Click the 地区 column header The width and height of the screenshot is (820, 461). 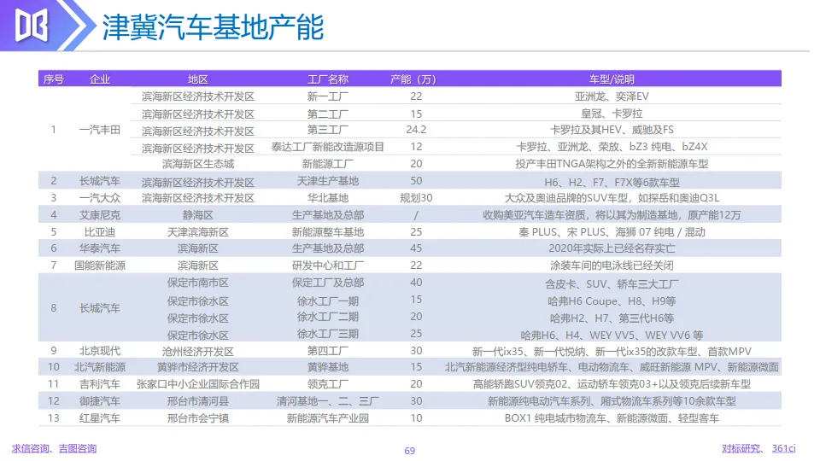tap(197, 79)
